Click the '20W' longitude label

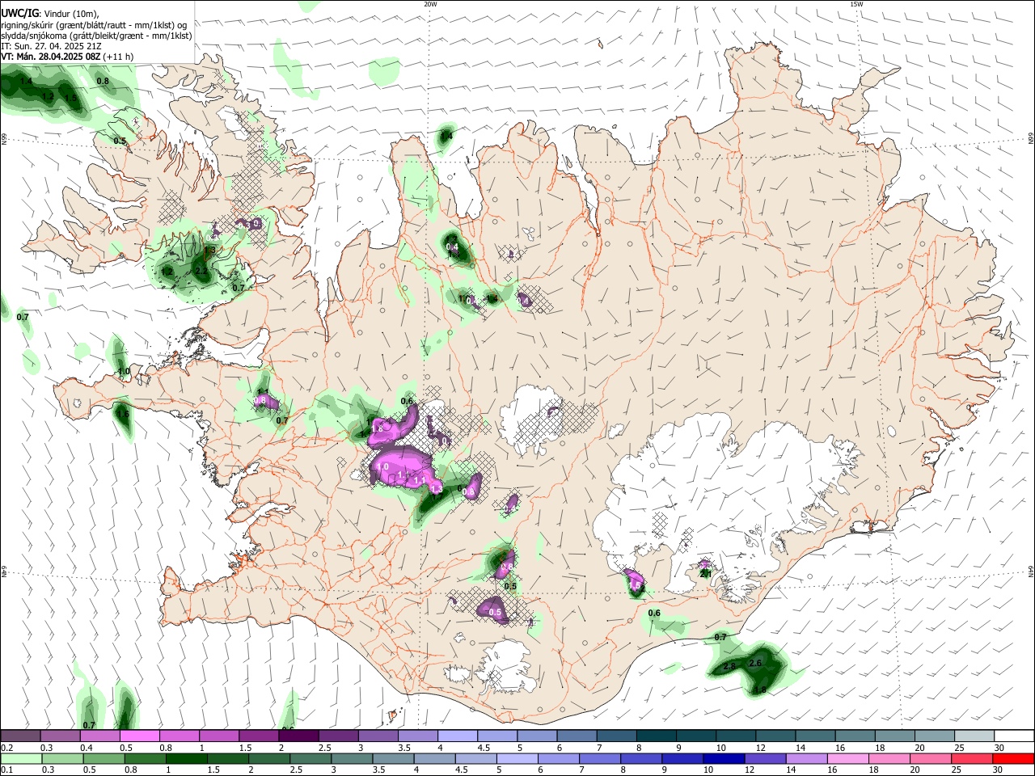coord(430,4)
